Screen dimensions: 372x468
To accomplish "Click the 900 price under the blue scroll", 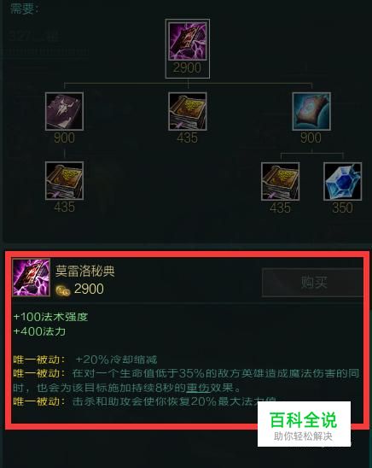I will [311, 137].
